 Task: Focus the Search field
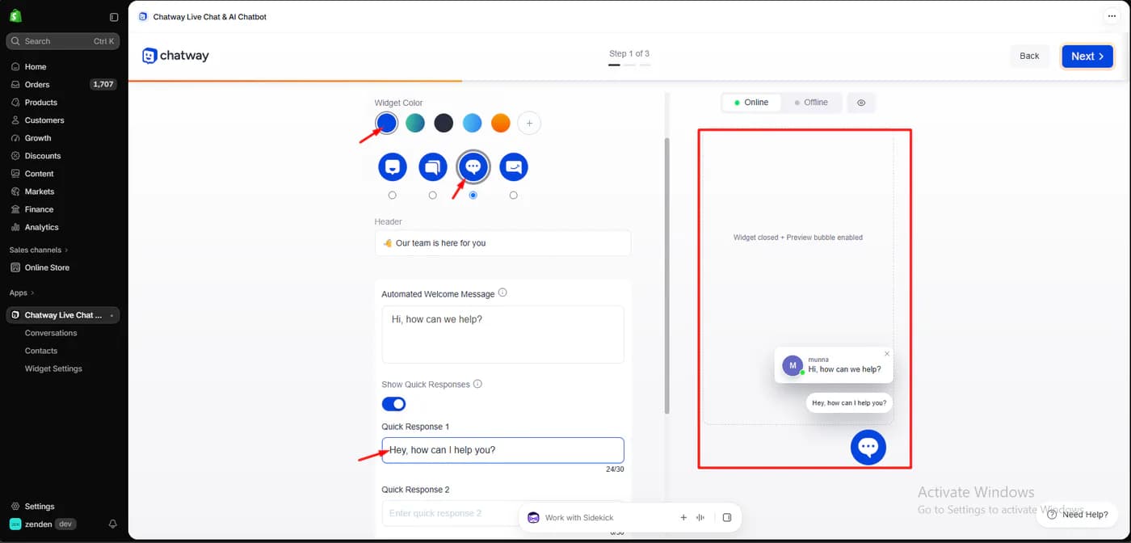tap(63, 41)
